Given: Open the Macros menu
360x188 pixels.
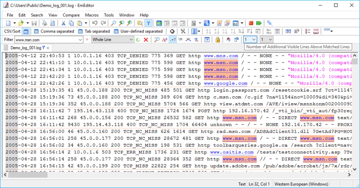Looking at the screenshot, I should pyautogui.click(x=92, y=15).
